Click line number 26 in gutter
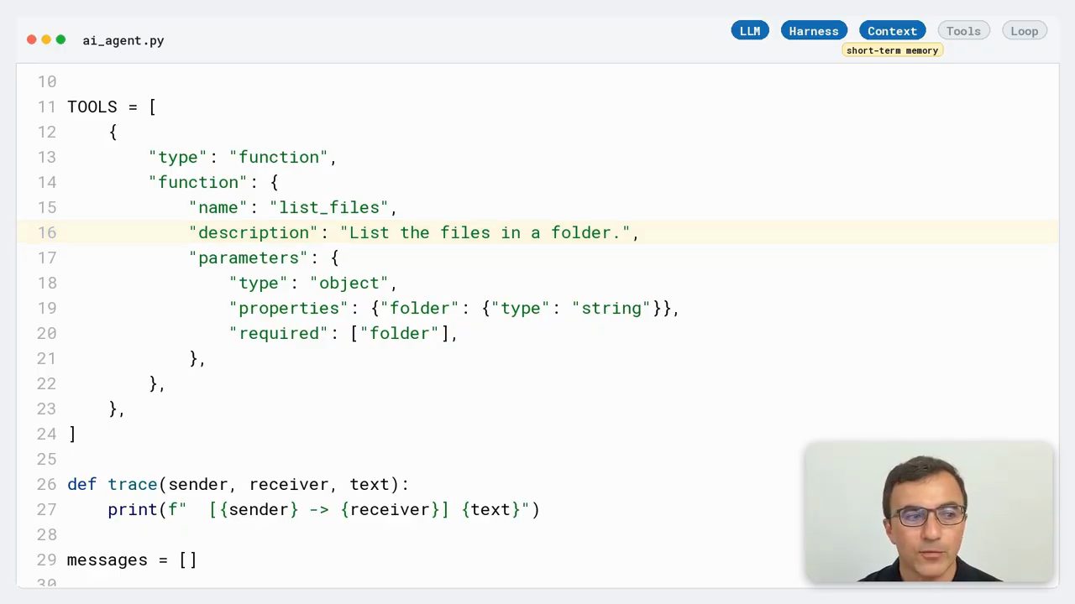Image resolution: width=1075 pixels, height=604 pixels. pos(46,484)
